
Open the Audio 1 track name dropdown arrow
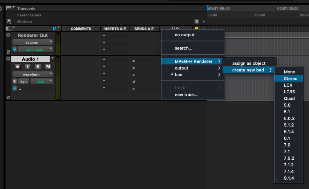pos(52,59)
